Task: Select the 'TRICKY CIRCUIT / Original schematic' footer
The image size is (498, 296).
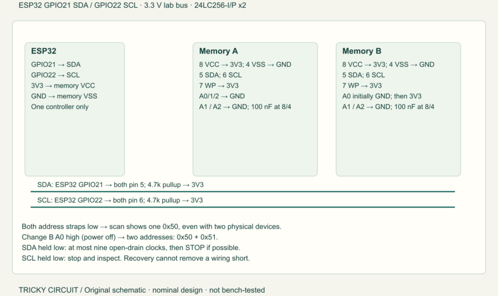Action: click(x=142, y=290)
